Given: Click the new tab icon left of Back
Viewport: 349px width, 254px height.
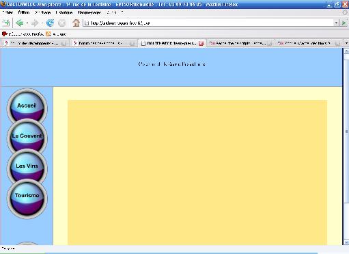Looking at the screenshot, I should pyautogui.click(x=5, y=23).
